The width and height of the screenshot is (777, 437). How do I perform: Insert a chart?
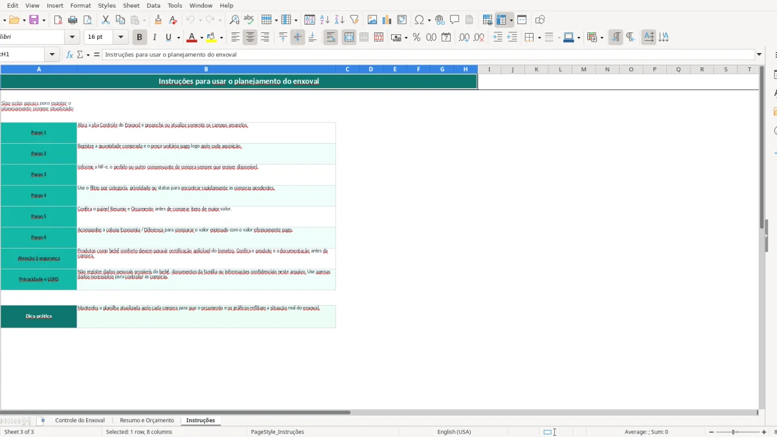click(x=387, y=20)
